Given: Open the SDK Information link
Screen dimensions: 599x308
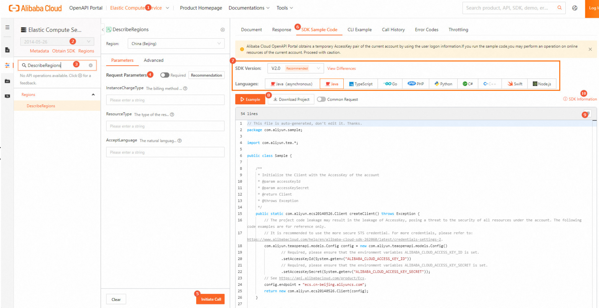Looking at the screenshot, I should click(580, 99).
